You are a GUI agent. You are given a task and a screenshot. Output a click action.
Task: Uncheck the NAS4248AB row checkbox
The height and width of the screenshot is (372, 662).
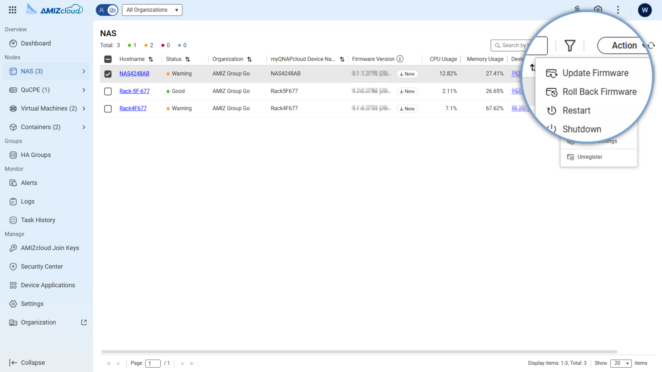pos(108,74)
